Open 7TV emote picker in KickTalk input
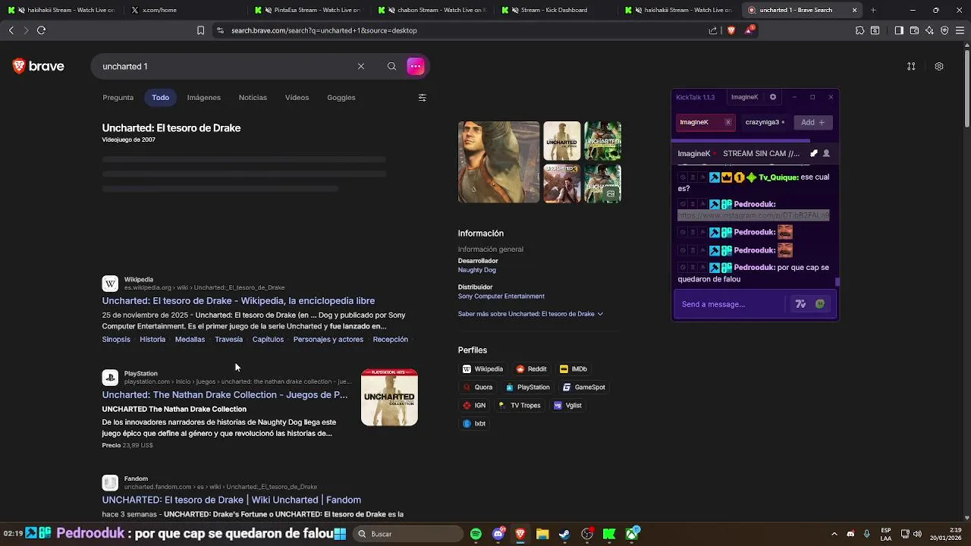 point(800,304)
